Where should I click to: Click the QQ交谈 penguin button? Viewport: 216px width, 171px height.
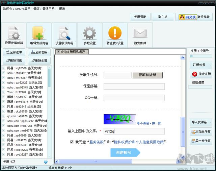pos(188,17)
